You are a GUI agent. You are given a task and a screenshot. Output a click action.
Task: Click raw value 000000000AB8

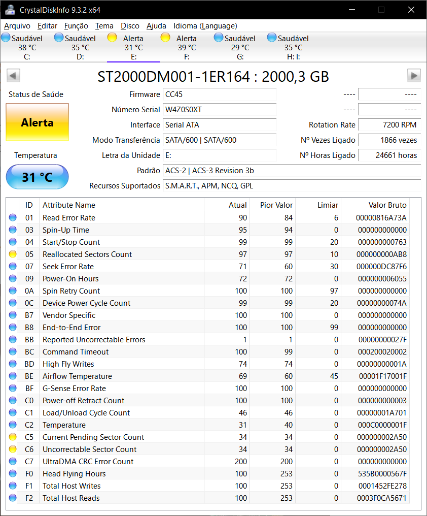pos(382,254)
